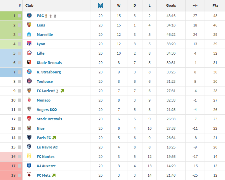This screenshot has height=180, width=225.
Task: Sort by the W wins column header
Action: click(x=119, y=5)
